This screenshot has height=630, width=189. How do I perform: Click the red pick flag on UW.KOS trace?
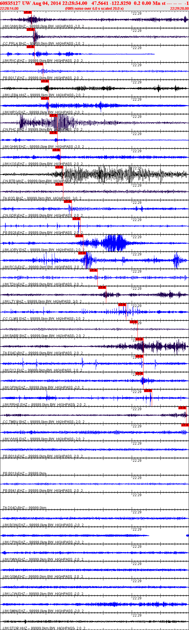56,150
